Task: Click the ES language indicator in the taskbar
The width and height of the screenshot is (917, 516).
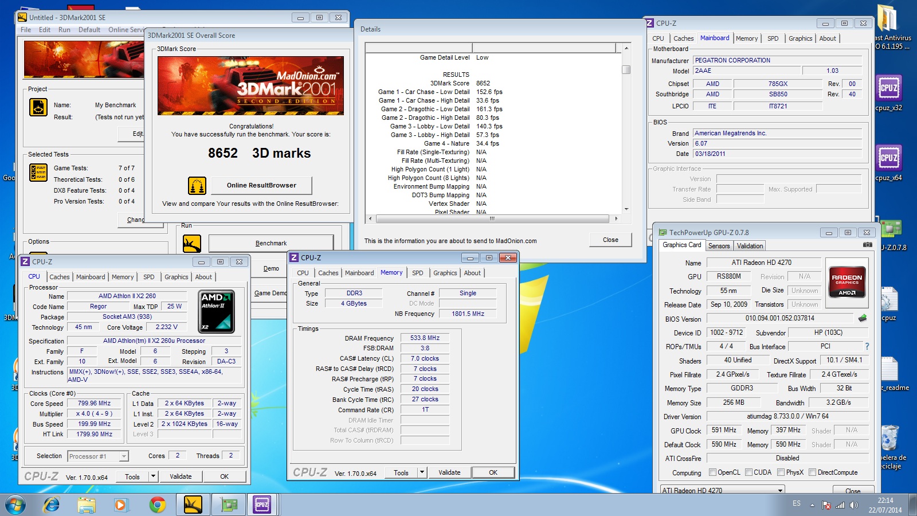Action: click(797, 503)
